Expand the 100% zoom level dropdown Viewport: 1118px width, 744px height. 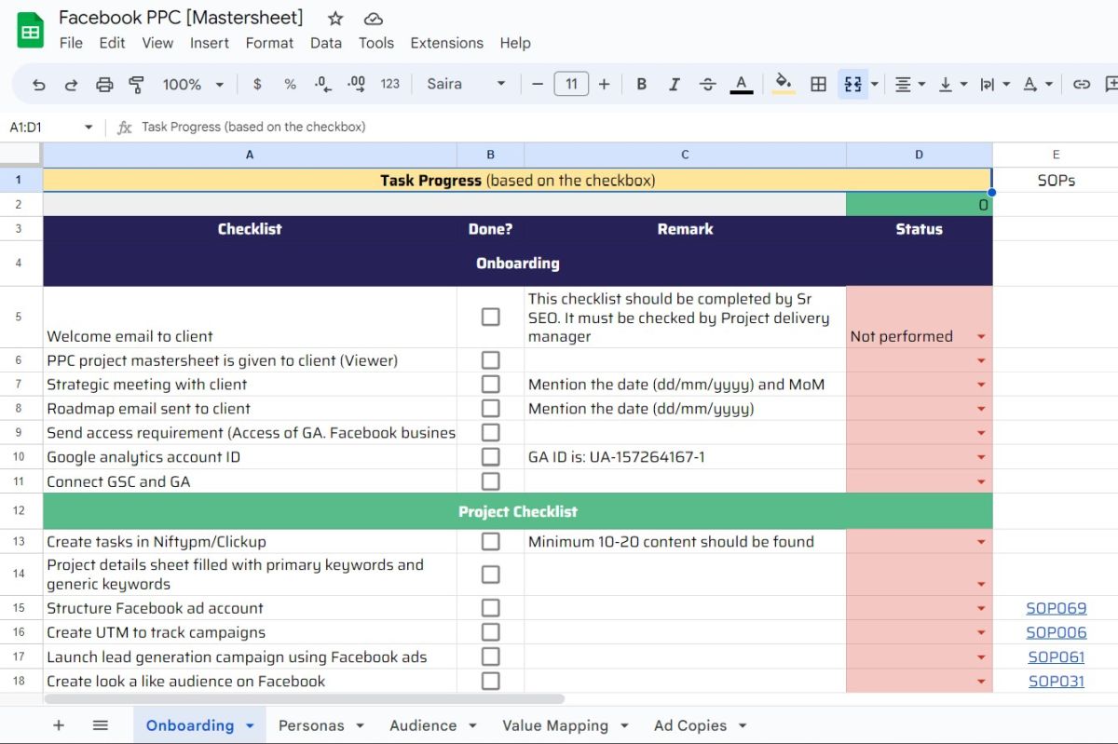click(x=193, y=84)
